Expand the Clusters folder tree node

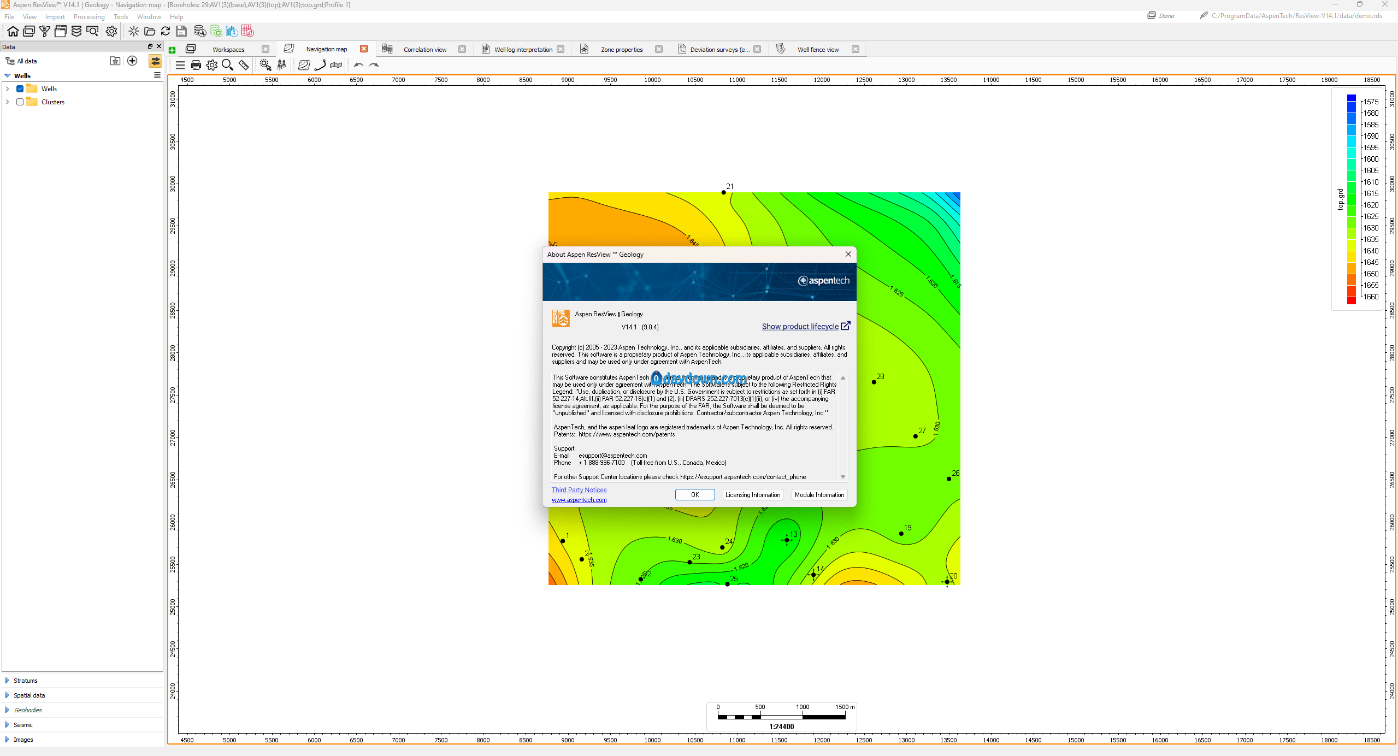click(x=8, y=102)
